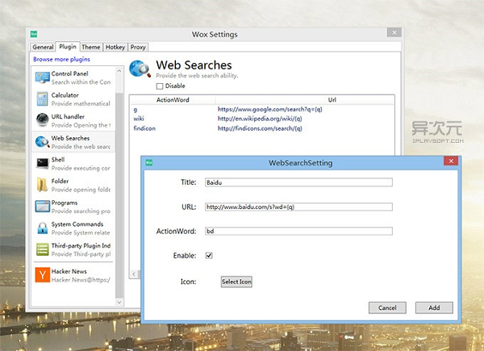Click the Hacker News Y icon
The height and width of the screenshot is (351, 484).
(42, 275)
